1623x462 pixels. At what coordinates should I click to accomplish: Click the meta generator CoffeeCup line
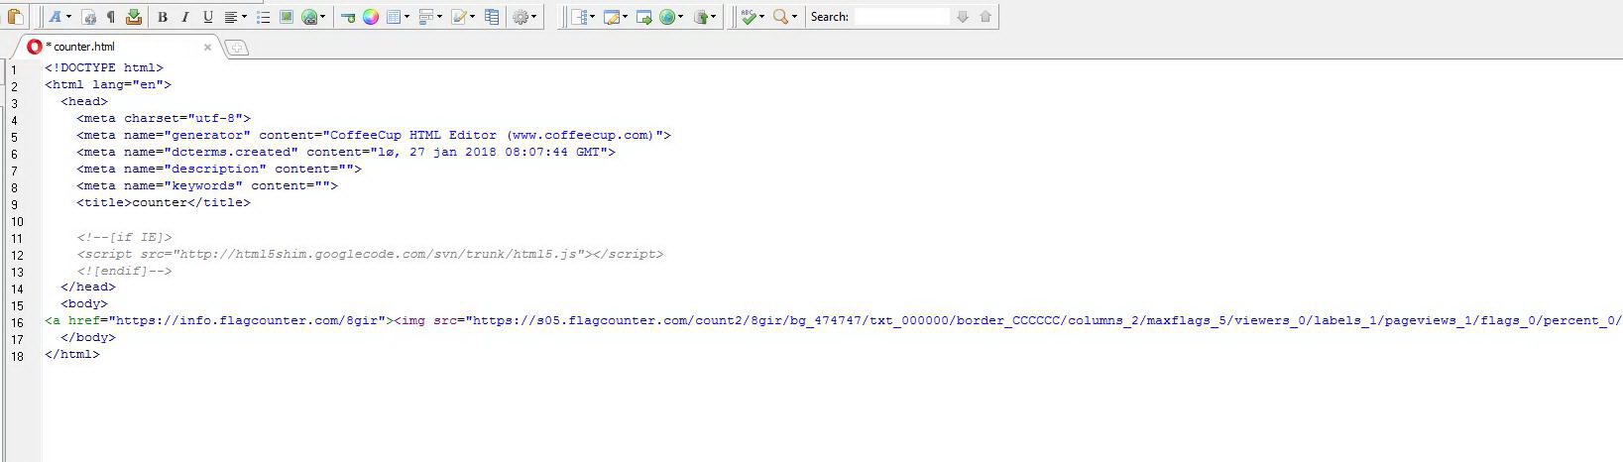click(x=374, y=135)
